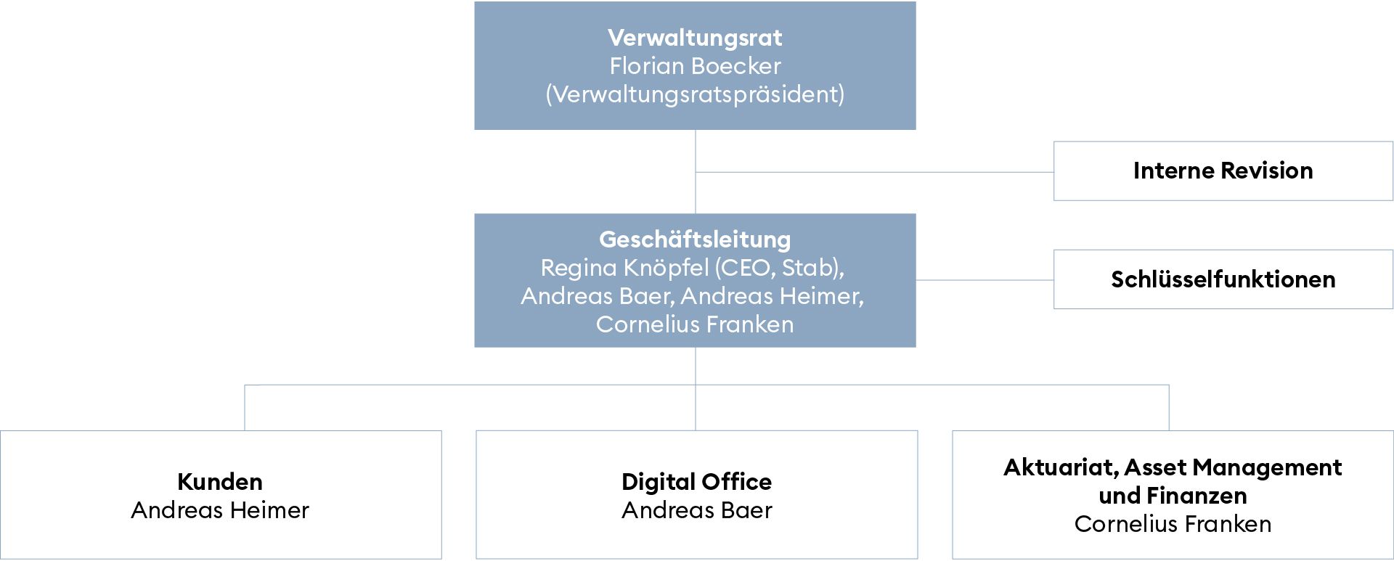Select Cornelius Franken under Aktuariat department

tap(1173, 524)
